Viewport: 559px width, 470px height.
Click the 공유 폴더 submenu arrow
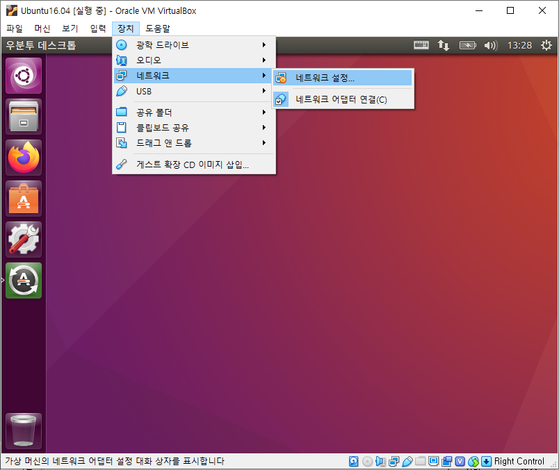(264, 112)
